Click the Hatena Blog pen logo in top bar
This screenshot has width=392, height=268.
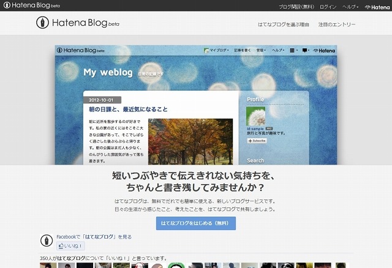point(32,5)
